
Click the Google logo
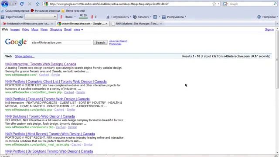point(16,42)
